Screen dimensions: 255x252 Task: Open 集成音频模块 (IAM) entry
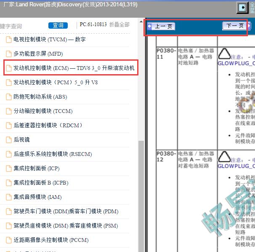pos(37,197)
